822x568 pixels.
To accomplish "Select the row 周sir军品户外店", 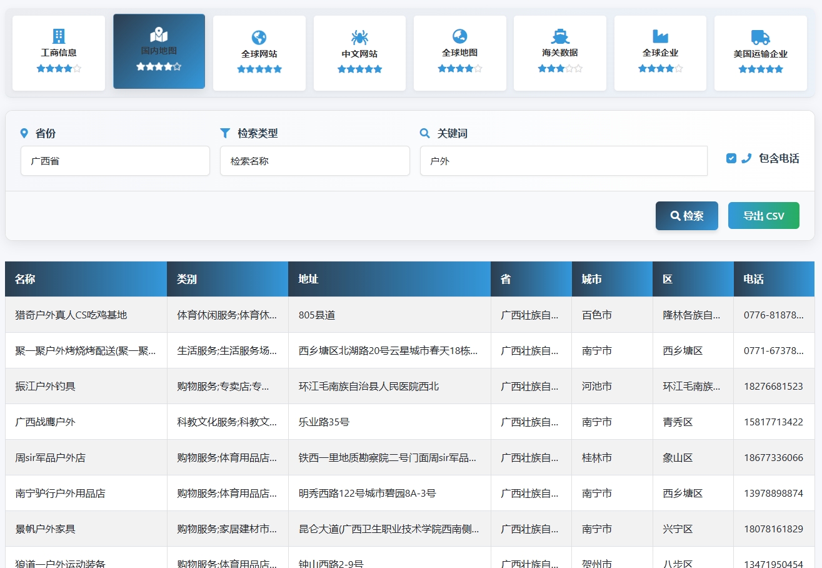I will (409, 457).
